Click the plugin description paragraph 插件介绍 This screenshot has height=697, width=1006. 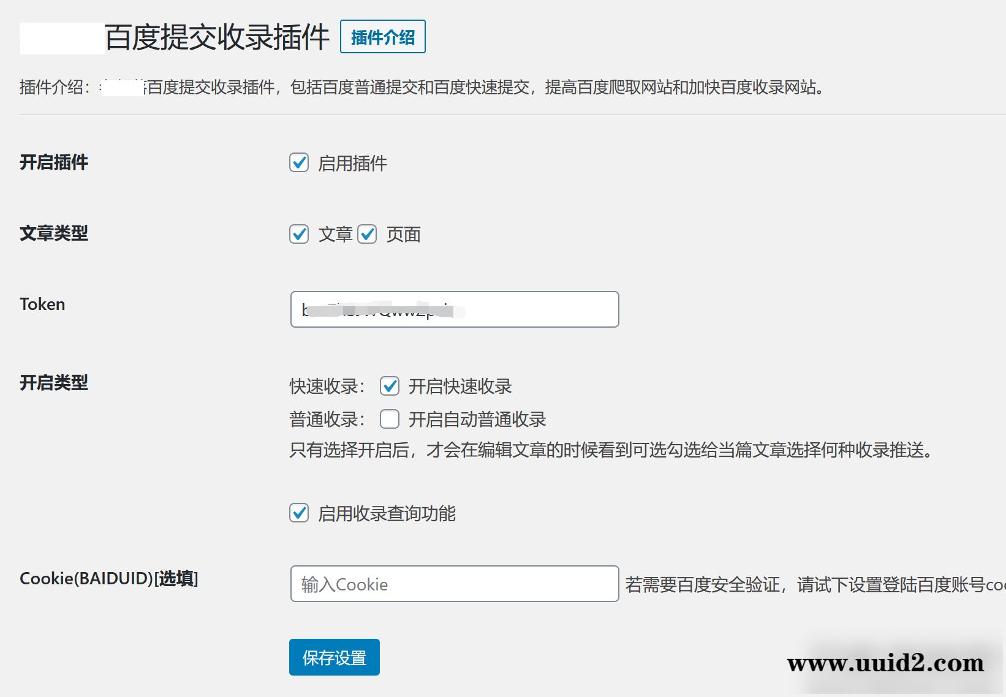coord(422,88)
